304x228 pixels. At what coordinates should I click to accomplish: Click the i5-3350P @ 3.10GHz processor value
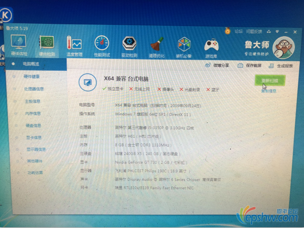(154, 128)
